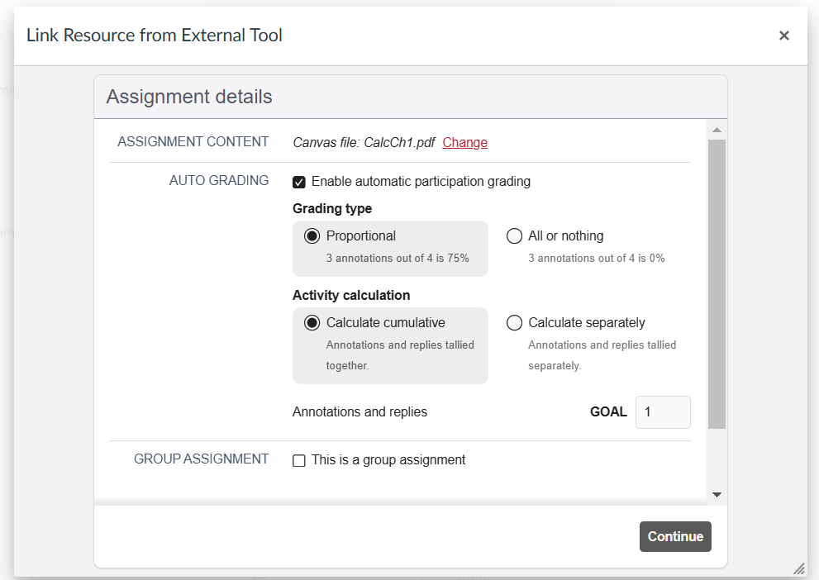Click the scrollbar up arrow
Image resolution: width=819 pixels, height=580 pixels.
tap(717, 128)
